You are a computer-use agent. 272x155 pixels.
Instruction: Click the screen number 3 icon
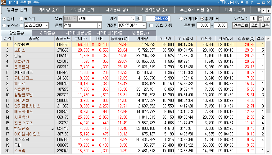coord(222,2)
